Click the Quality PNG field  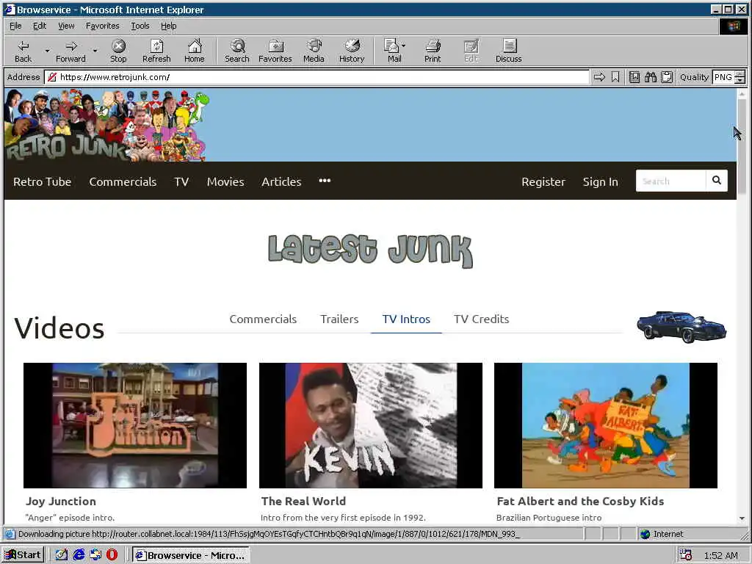pos(723,77)
